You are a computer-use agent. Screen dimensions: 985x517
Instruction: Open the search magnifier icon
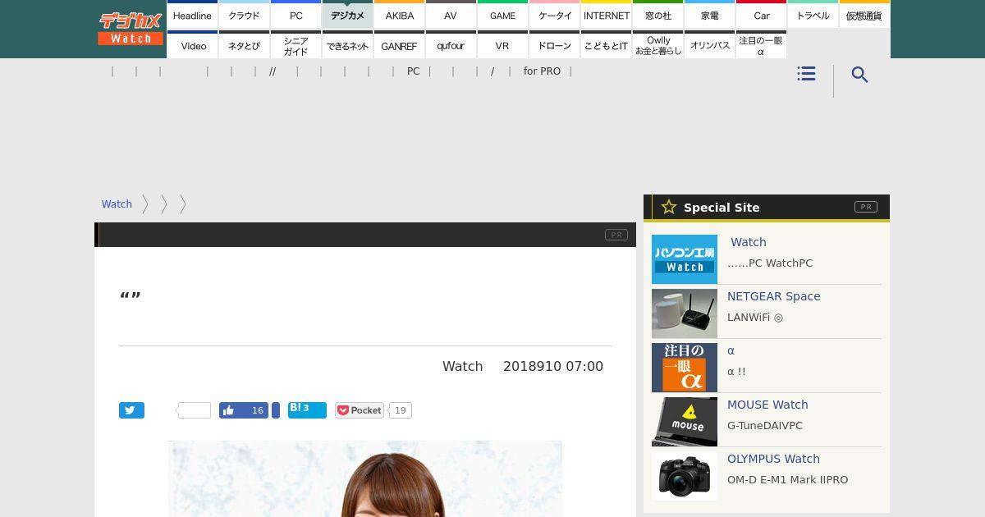click(859, 75)
